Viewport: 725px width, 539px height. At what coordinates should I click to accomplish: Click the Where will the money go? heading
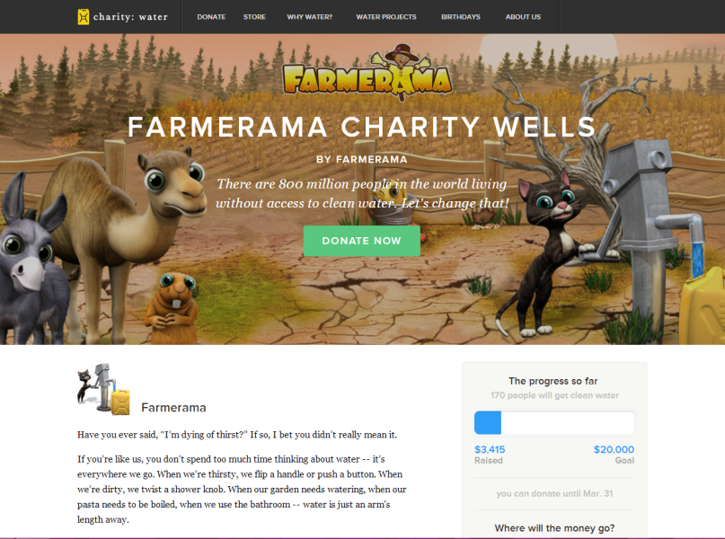[x=554, y=528]
